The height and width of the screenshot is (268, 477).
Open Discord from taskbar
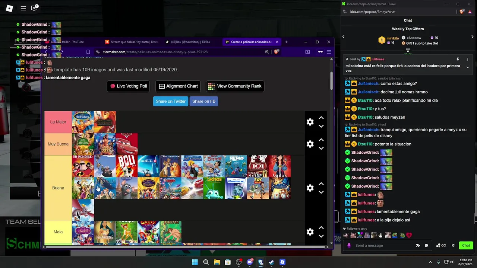pyautogui.click(x=250, y=262)
